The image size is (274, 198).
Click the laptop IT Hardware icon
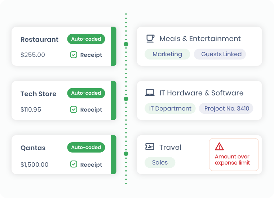click(150, 93)
